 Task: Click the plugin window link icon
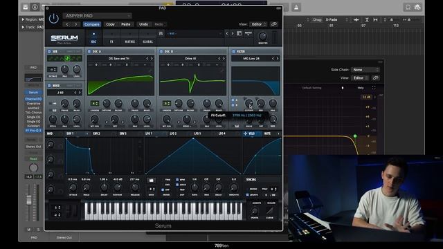(x=274, y=24)
